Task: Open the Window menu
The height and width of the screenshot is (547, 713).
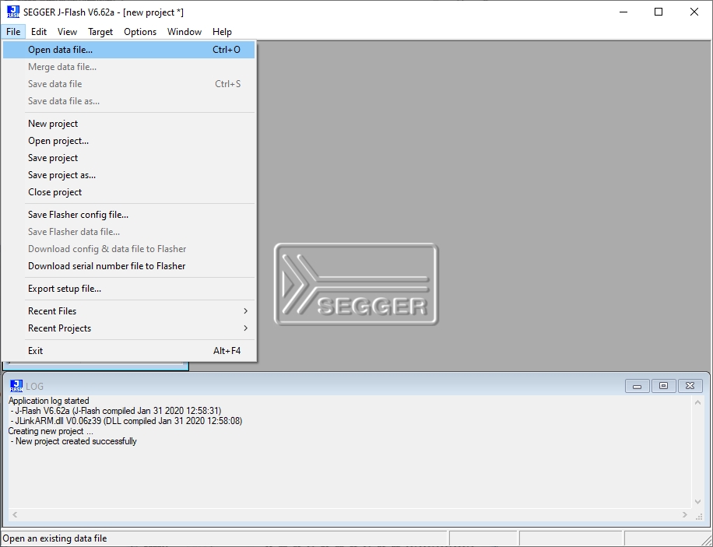Action: (184, 32)
